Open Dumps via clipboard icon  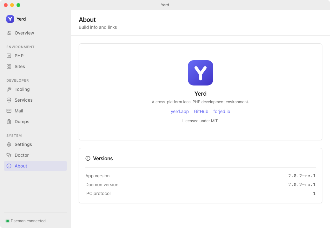click(x=9, y=122)
